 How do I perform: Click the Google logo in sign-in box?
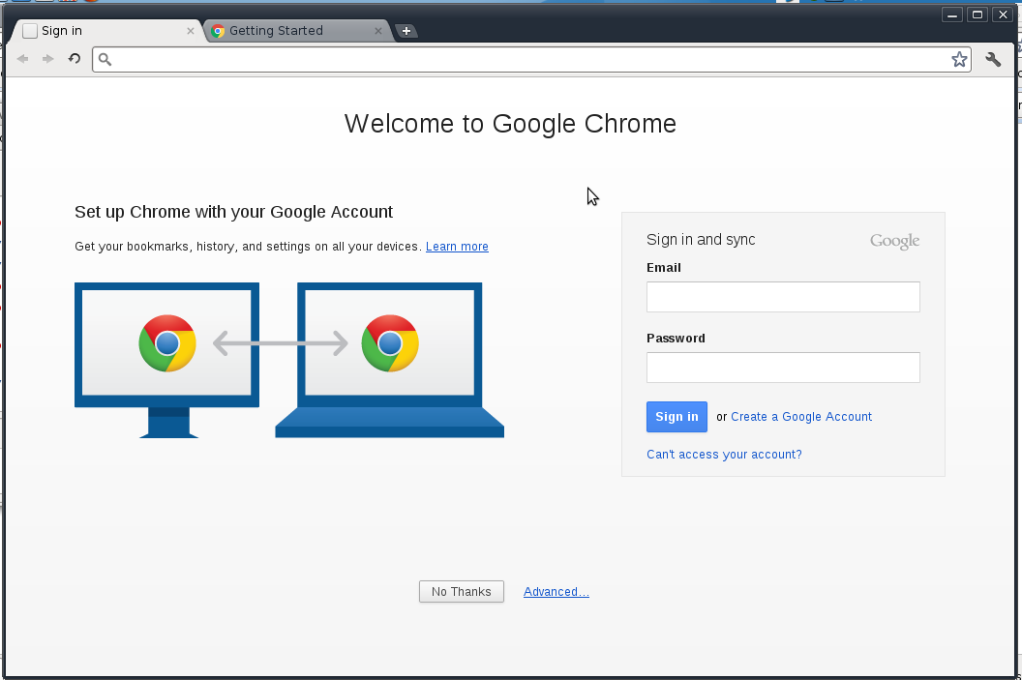coord(895,241)
